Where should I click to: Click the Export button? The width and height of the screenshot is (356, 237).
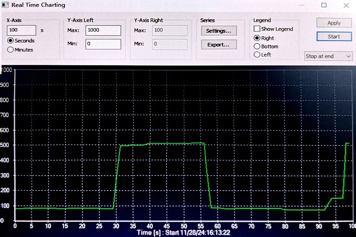[x=219, y=45]
